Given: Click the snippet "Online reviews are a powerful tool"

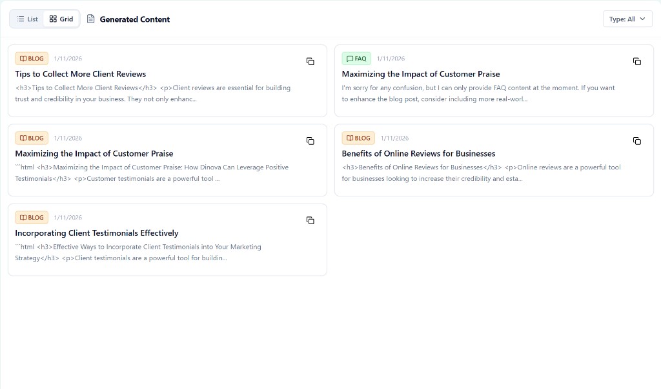Looking at the screenshot, I should point(481,173).
